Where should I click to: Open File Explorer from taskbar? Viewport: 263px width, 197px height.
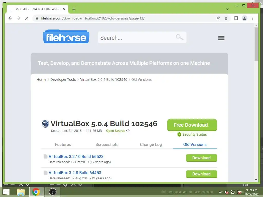coord(21,192)
